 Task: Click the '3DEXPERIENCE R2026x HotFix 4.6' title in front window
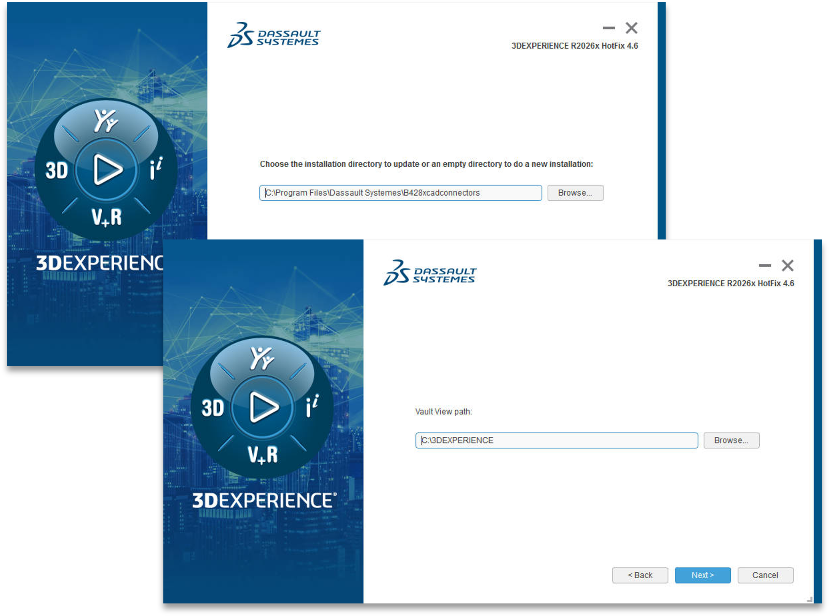730,283
